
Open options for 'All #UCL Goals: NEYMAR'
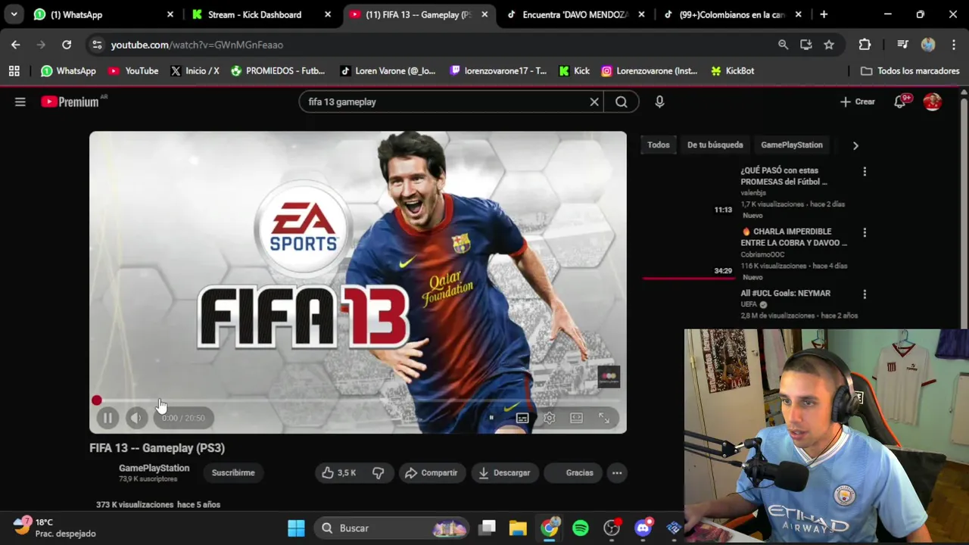(x=865, y=294)
